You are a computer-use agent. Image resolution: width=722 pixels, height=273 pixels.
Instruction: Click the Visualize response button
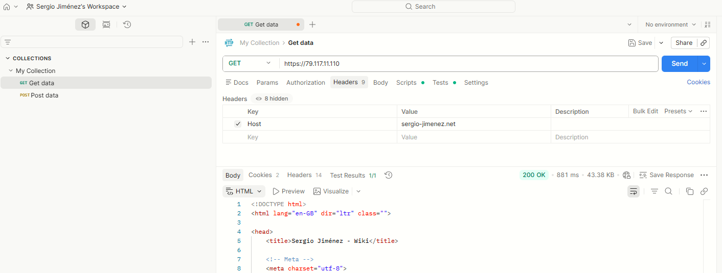pyautogui.click(x=331, y=191)
